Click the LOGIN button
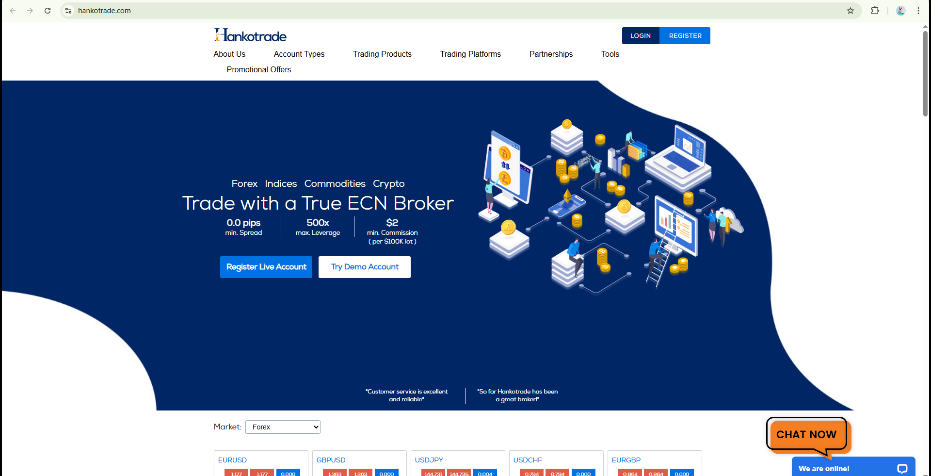Viewport: 931px width, 476px height. pos(640,36)
